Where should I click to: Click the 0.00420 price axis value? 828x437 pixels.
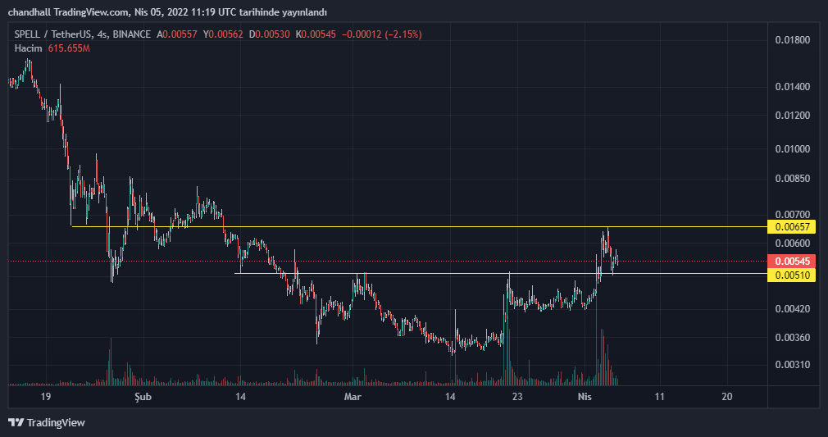[x=792, y=309]
